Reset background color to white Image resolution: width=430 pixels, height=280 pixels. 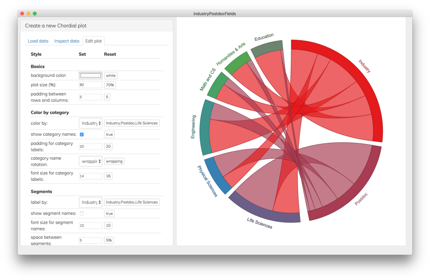111,76
